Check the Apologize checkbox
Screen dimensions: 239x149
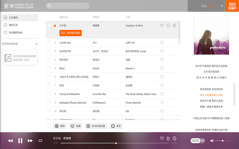click(x=49, y=103)
